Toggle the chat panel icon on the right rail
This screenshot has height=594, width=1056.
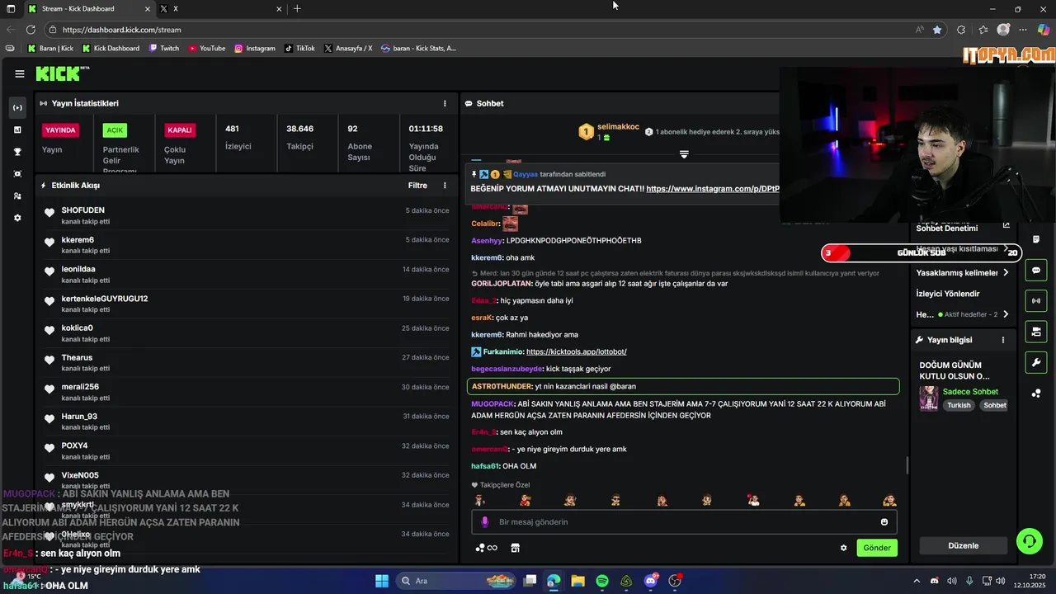coord(1036,270)
